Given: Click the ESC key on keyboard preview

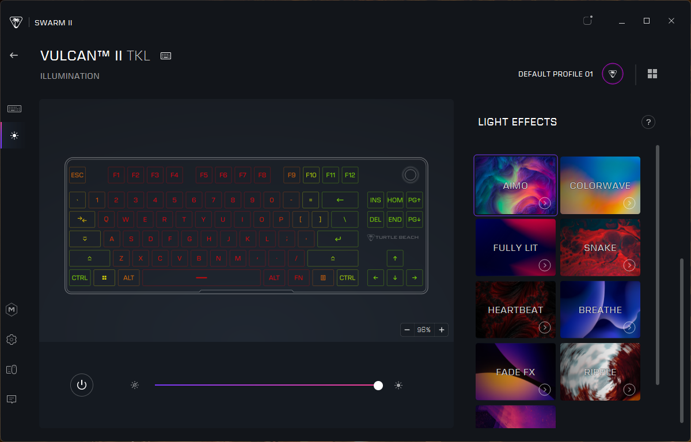Looking at the screenshot, I should (x=77, y=175).
